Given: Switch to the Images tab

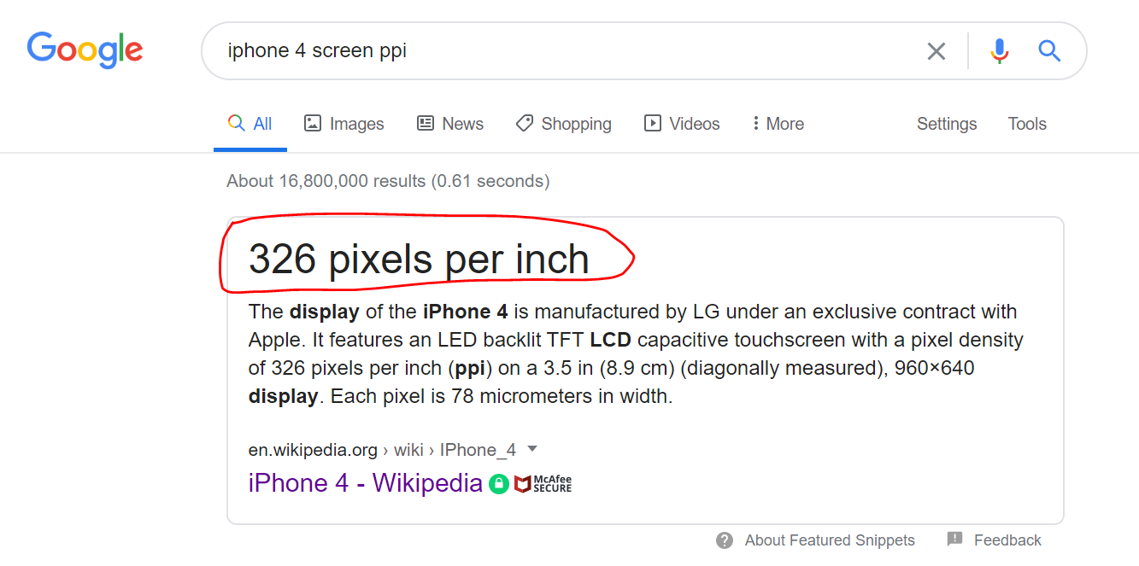Looking at the screenshot, I should [344, 124].
